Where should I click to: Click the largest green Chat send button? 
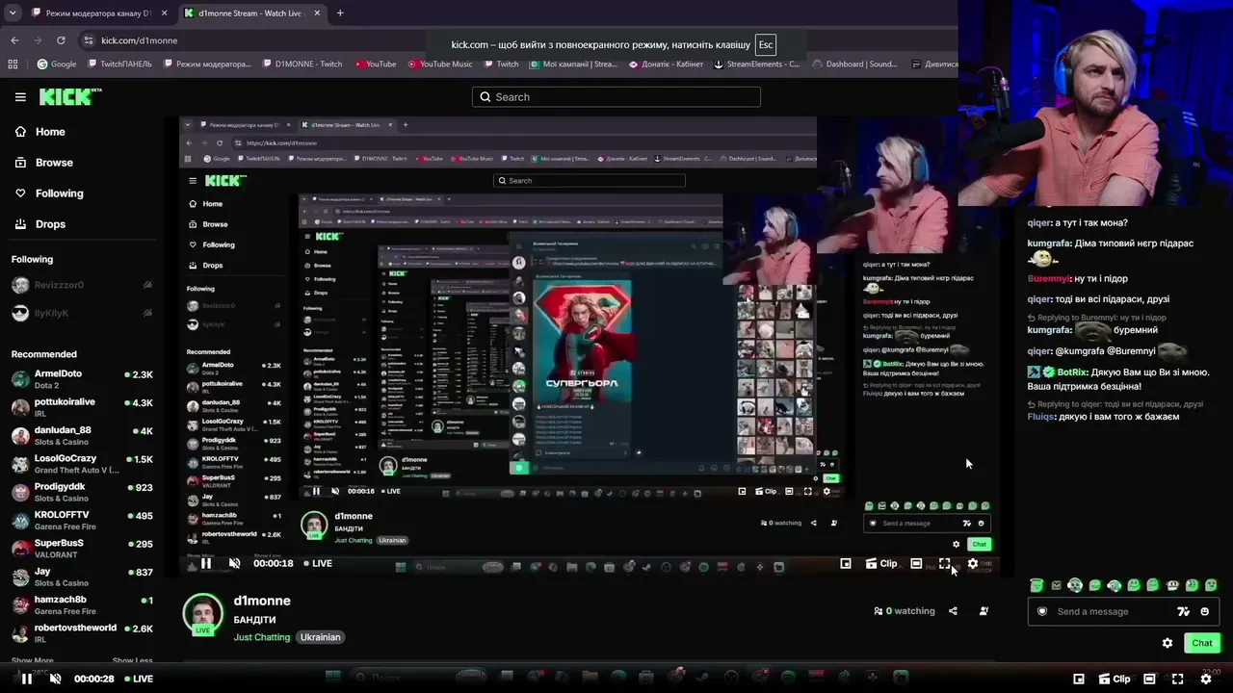(x=1202, y=643)
